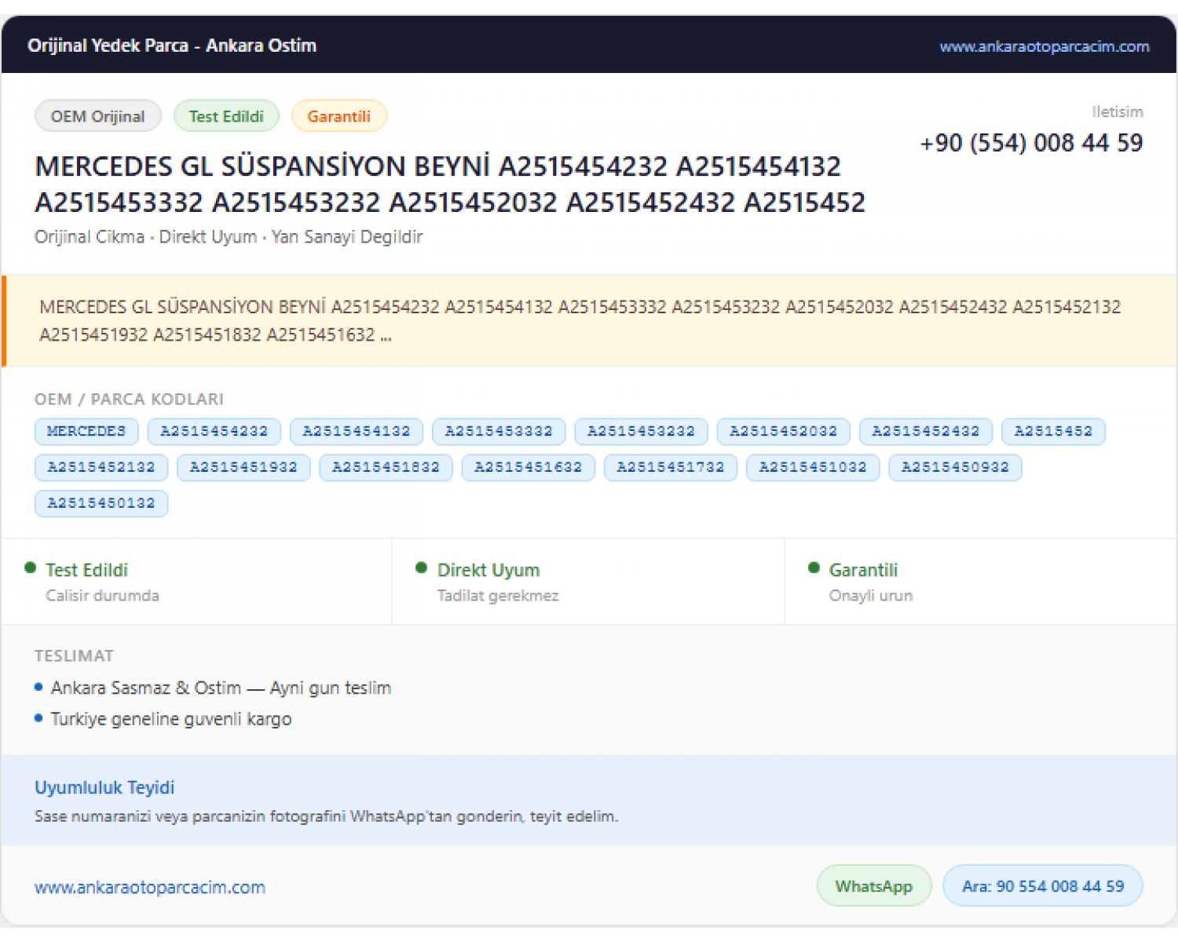Click the Uyumluluk Teyidi heading

tap(104, 787)
